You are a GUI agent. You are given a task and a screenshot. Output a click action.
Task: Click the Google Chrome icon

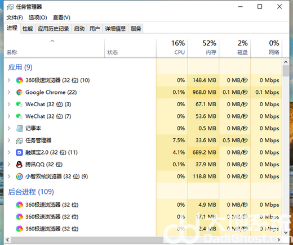coord(19,92)
